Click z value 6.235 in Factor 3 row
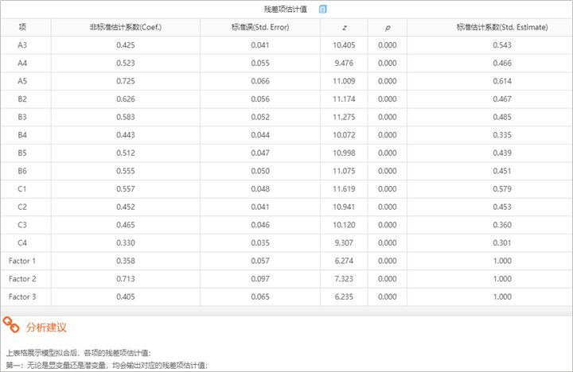Screen dimensions: 573x372 coord(344,296)
